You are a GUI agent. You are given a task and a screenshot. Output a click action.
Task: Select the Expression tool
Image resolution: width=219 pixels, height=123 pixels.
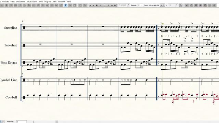coord(47,5)
